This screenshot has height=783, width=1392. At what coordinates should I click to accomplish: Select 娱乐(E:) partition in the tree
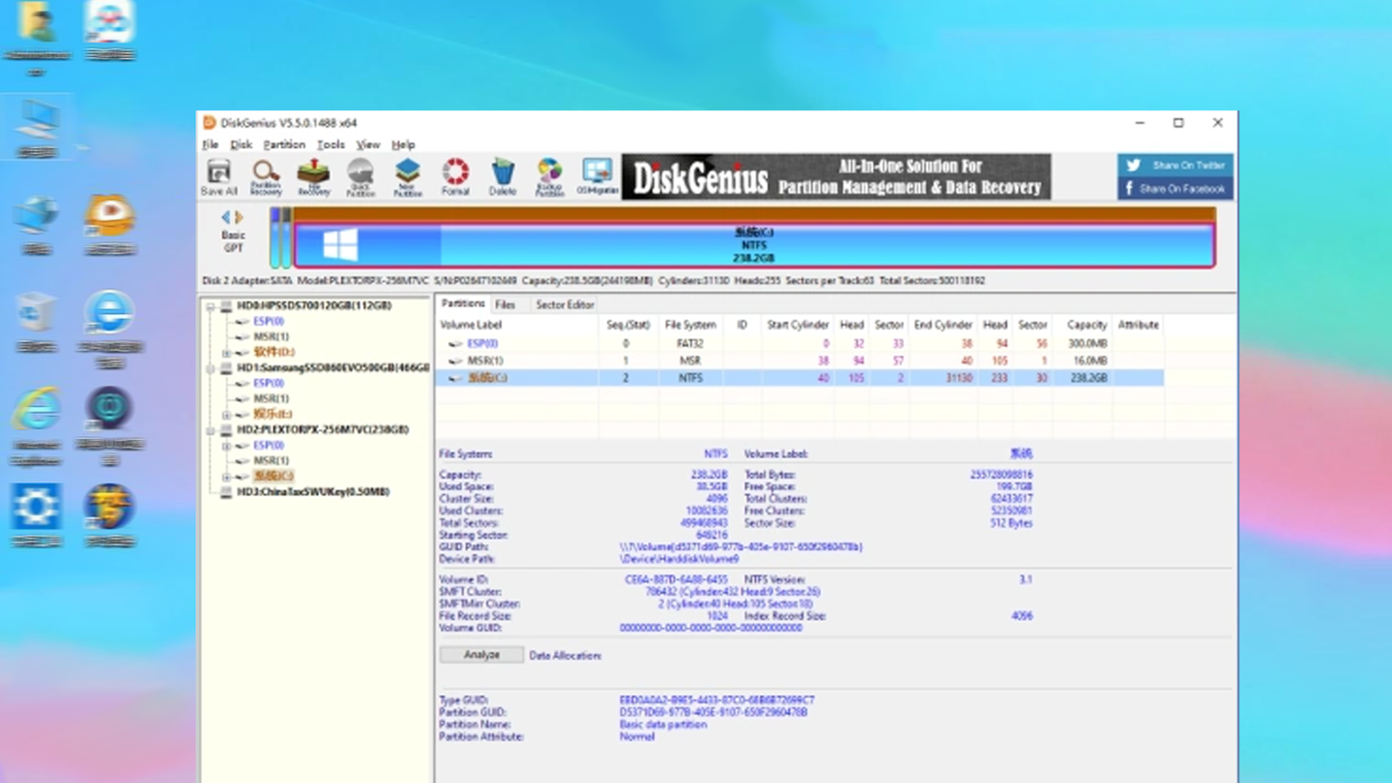point(273,414)
